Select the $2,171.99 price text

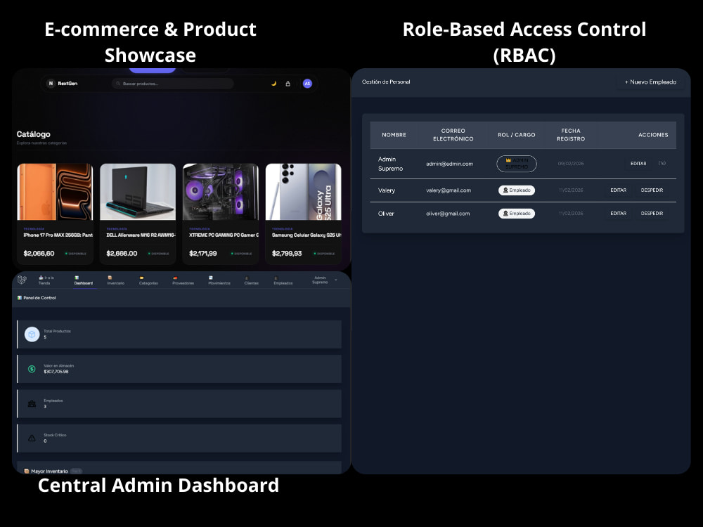(x=203, y=253)
